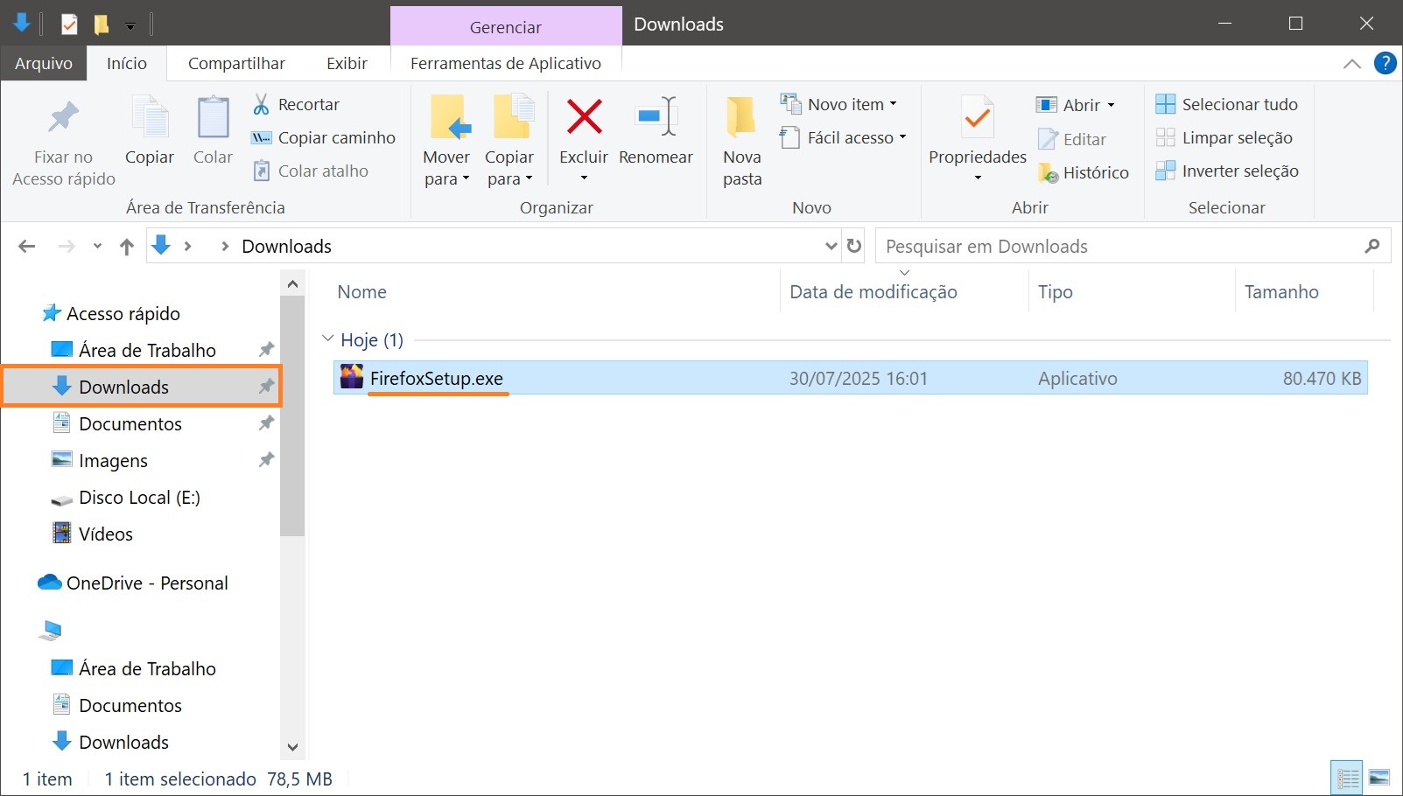The width and height of the screenshot is (1403, 796).
Task: Click the red Excluir X icon
Action: pos(584,117)
